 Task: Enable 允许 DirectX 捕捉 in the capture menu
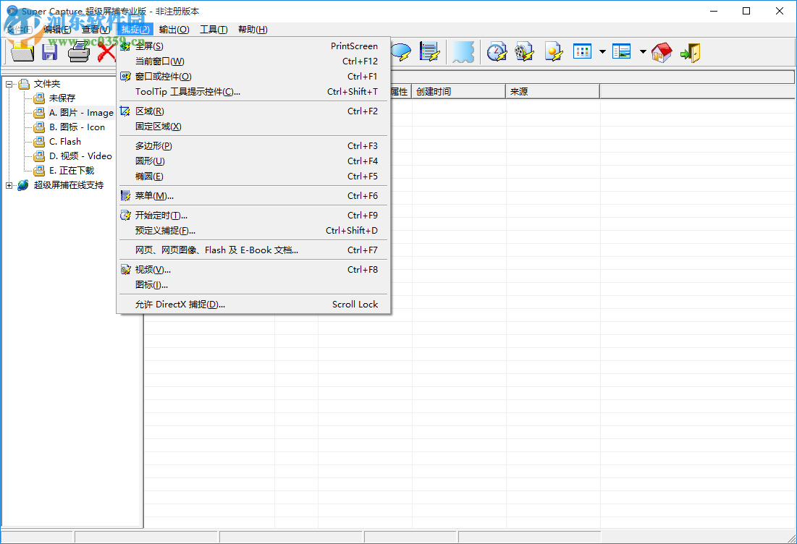pyautogui.click(x=180, y=305)
